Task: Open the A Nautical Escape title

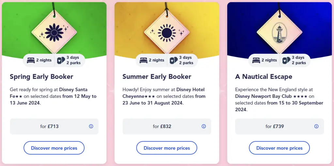Action: pyautogui.click(x=264, y=77)
